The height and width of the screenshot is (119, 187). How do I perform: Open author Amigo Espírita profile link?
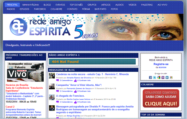[73, 116]
